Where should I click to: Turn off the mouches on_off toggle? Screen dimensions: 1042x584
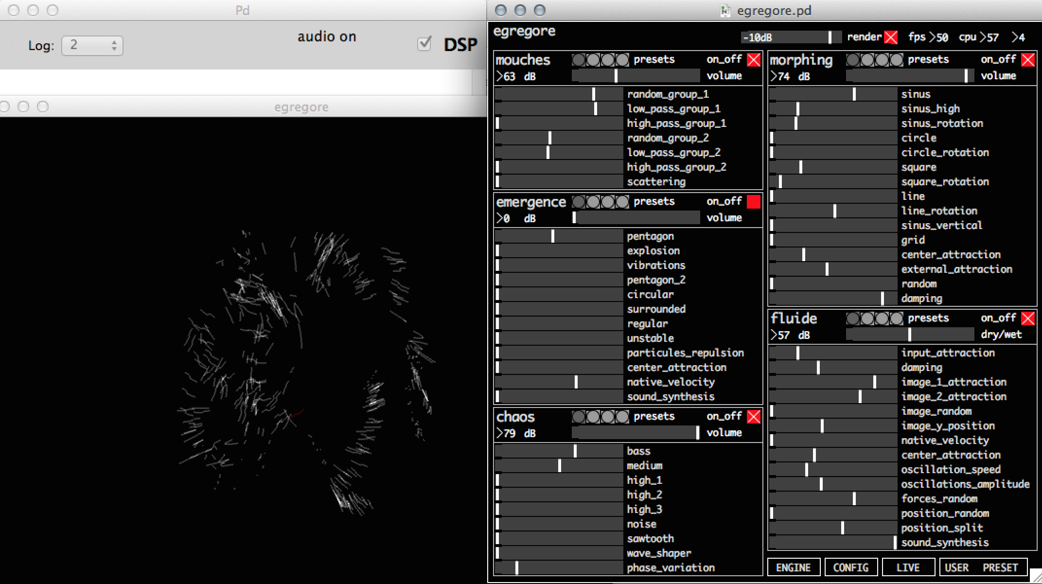[x=753, y=60]
